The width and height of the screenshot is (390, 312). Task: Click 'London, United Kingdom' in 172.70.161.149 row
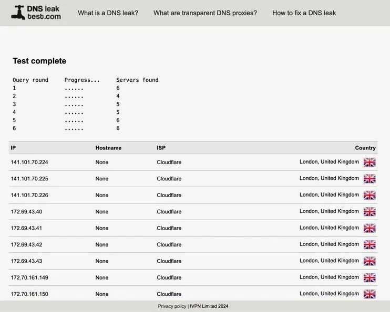coord(329,277)
